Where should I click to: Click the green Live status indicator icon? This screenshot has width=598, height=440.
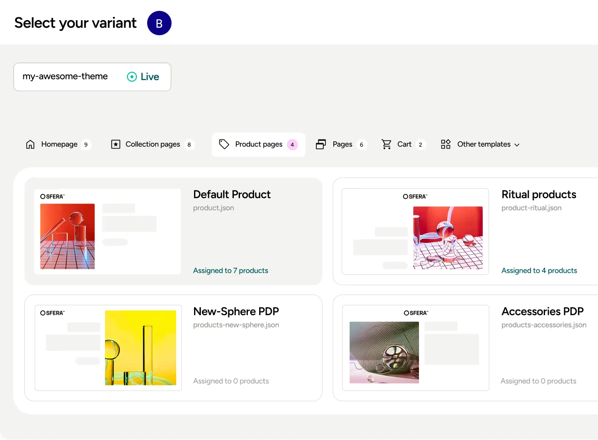click(132, 77)
